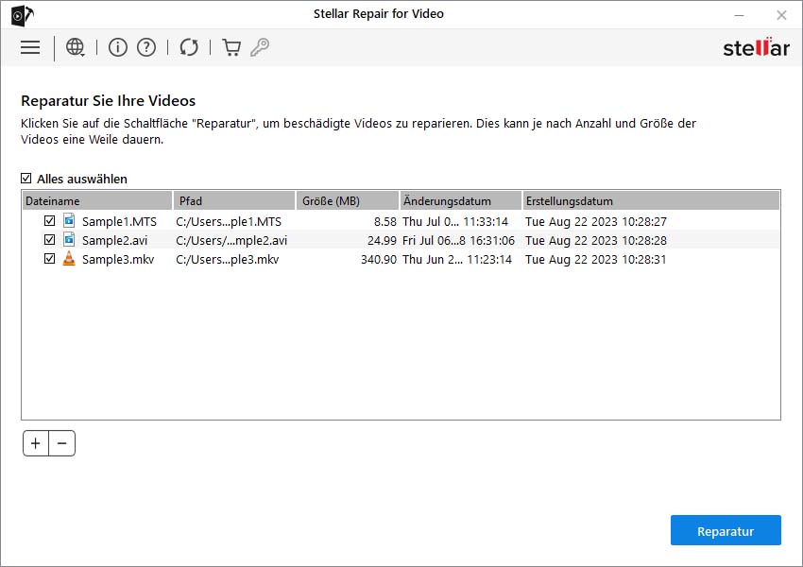Uncheck the Sample2.avi checkbox
This screenshot has height=567, width=803.
tap(50, 240)
